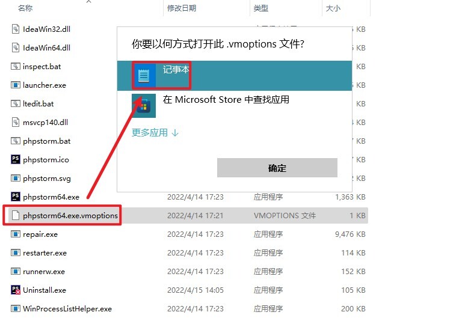Sort by the 类型 column header
This screenshot has height=318, width=468.
pos(261,8)
